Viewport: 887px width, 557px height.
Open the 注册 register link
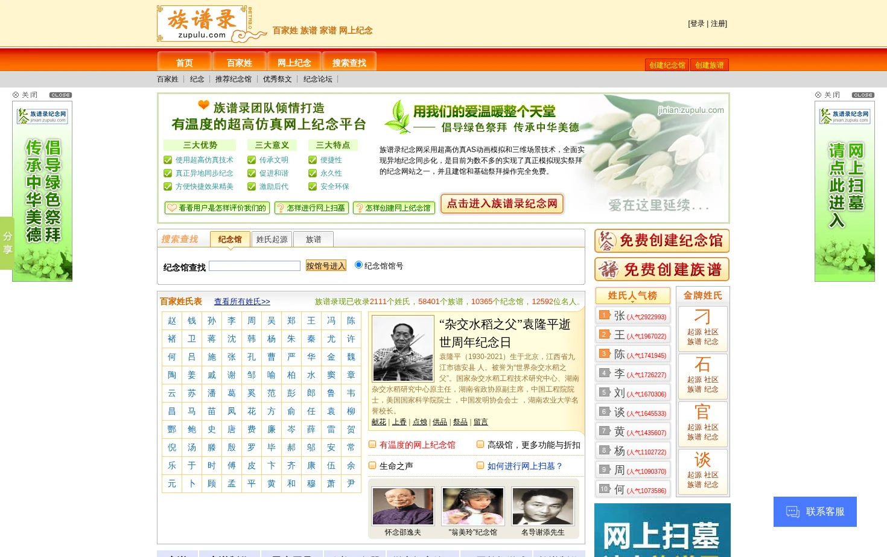pyautogui.click(x=719, y=24)
